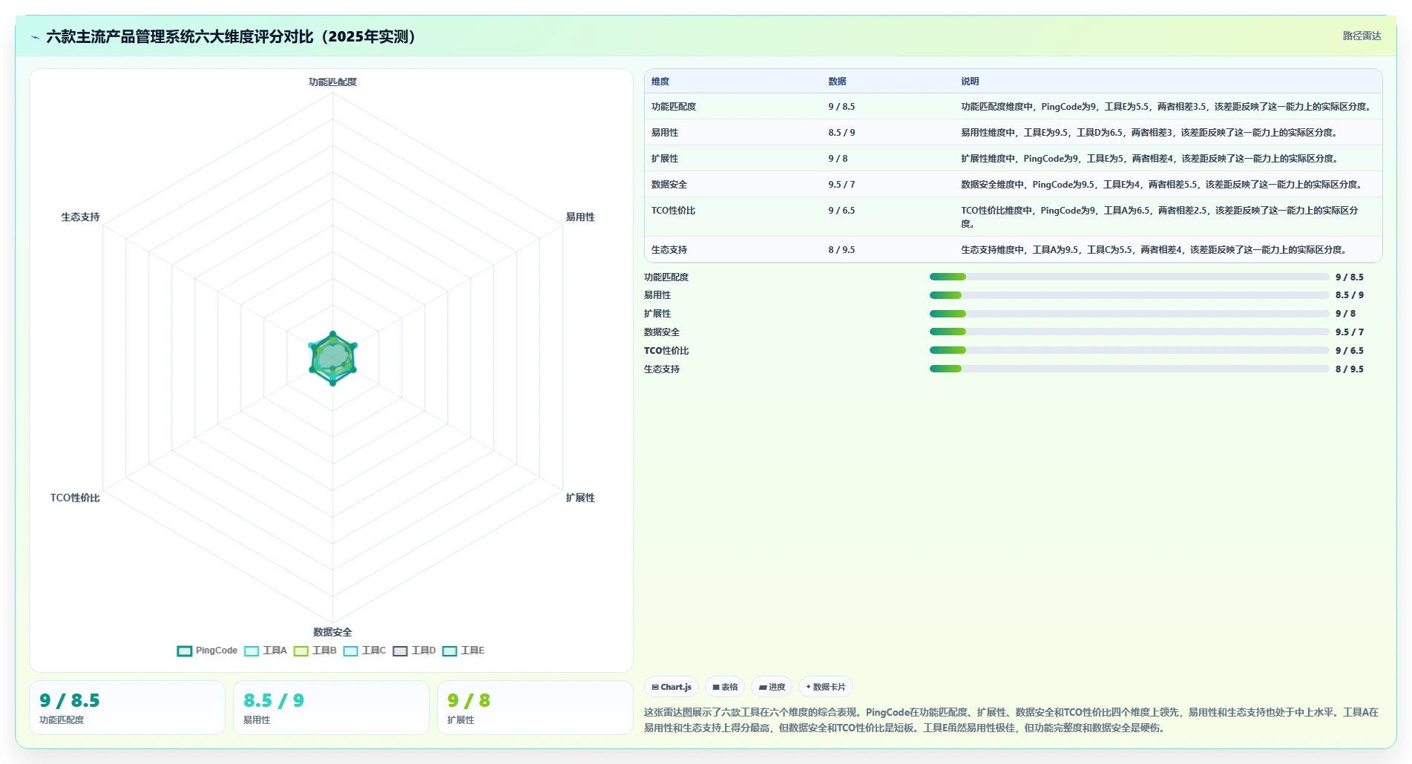Screen dimensions: 1412x764
Task: Click the 易用性 progress bar
Action: pyautogui.click(x=1129, y=295)
